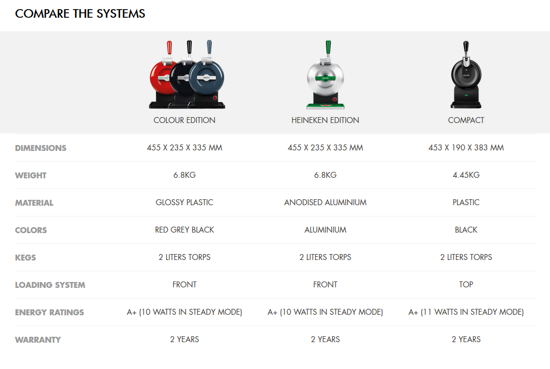This screenshot has width=550, height=369.
Task: Click Compact weight 4.45KG
Action: (x=466, y=175)
